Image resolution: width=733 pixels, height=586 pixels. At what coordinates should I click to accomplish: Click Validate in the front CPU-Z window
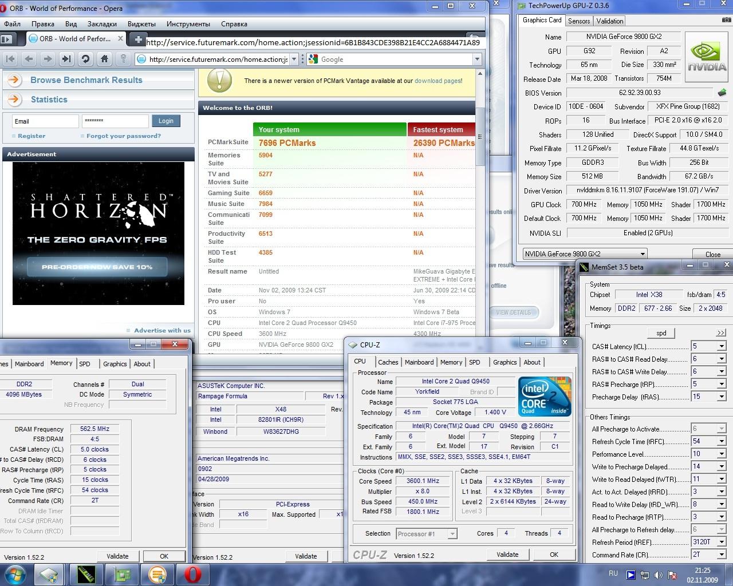(x=507, y=555)
